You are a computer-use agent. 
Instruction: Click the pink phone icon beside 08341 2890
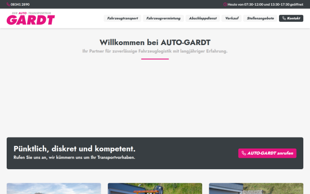pos(8,4)
